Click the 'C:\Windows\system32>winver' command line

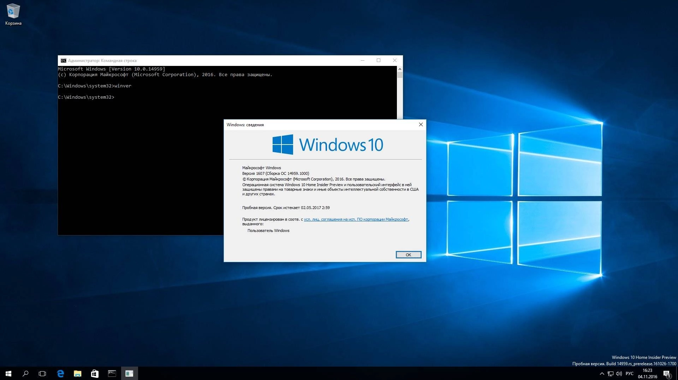click(x=95, y=86)
